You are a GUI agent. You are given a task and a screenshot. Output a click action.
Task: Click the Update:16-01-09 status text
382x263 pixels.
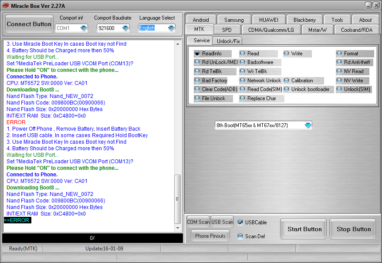click(x=104, y=248)
